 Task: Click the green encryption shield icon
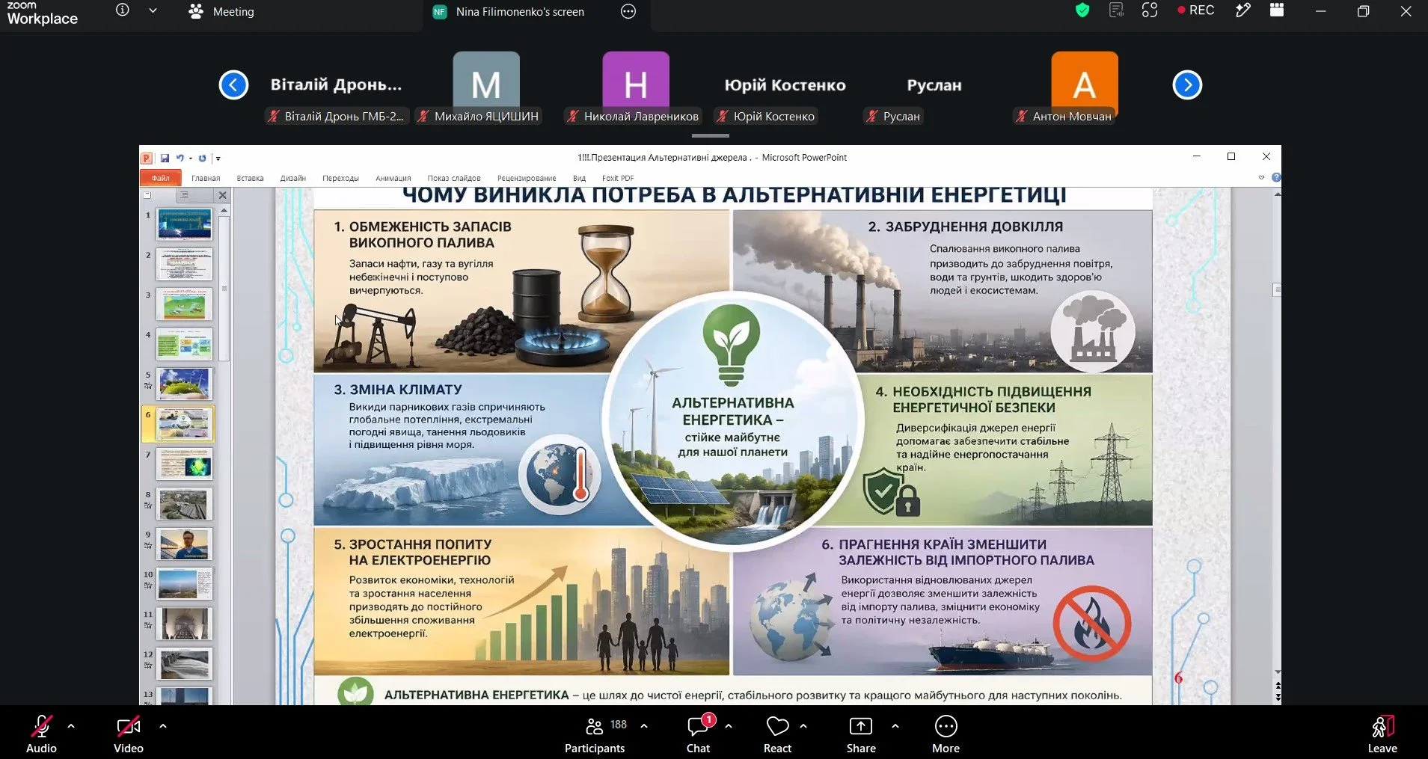1082,10
